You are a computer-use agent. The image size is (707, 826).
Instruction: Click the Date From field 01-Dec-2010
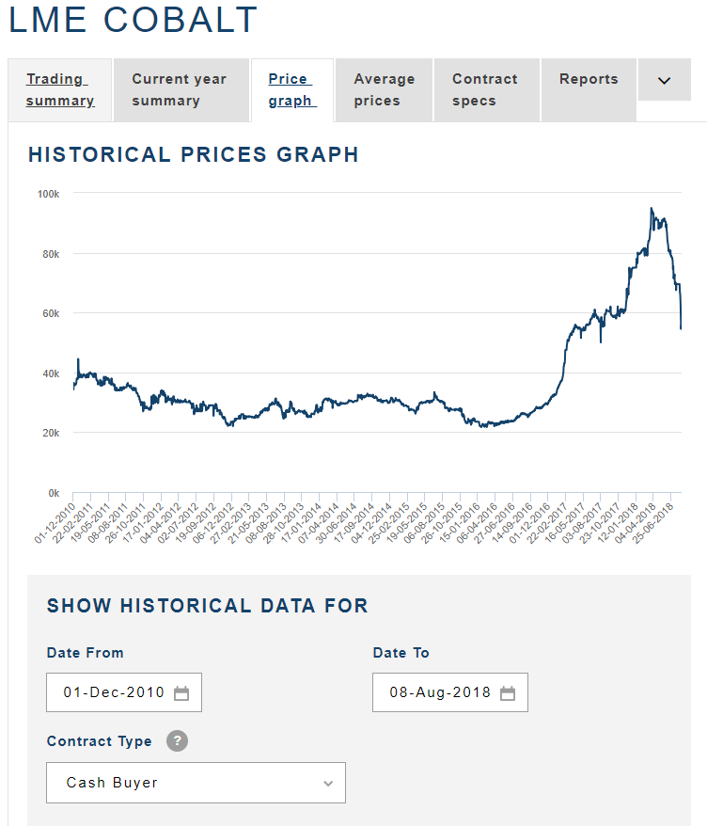124,692
